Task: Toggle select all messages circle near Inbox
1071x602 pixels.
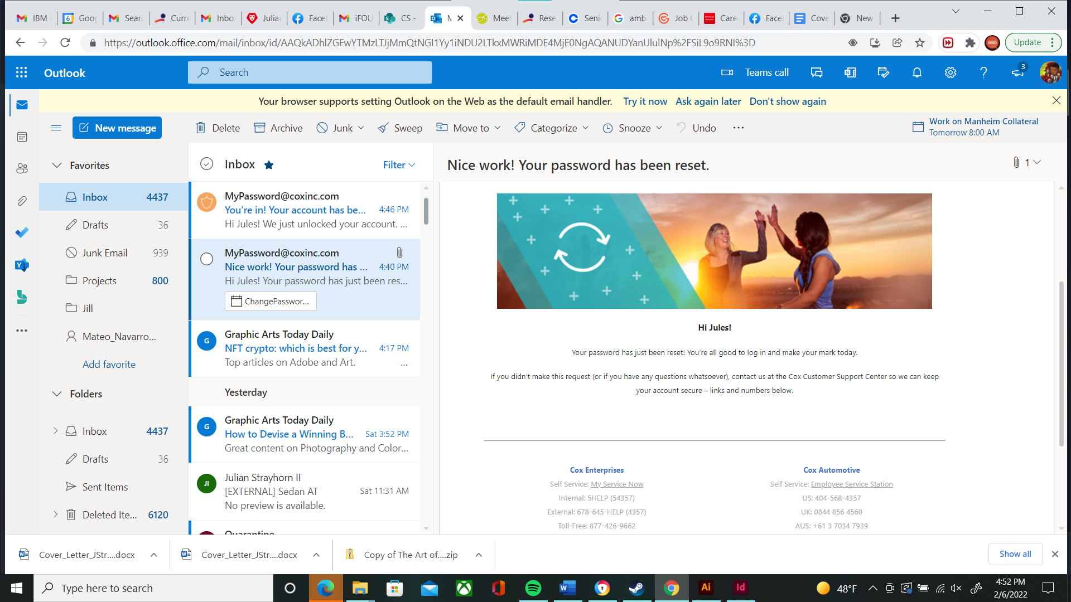Action: 206,164
